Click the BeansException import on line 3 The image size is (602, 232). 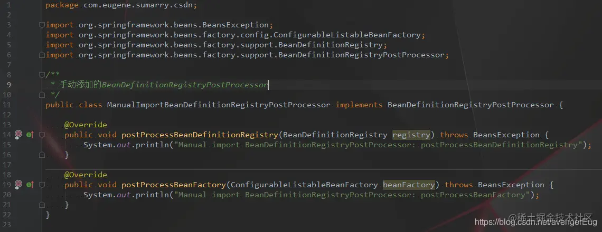tap(236, 25)
